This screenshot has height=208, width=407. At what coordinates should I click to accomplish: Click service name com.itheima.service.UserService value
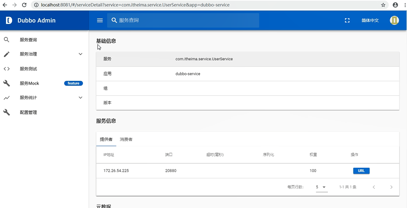coord(204,59)
